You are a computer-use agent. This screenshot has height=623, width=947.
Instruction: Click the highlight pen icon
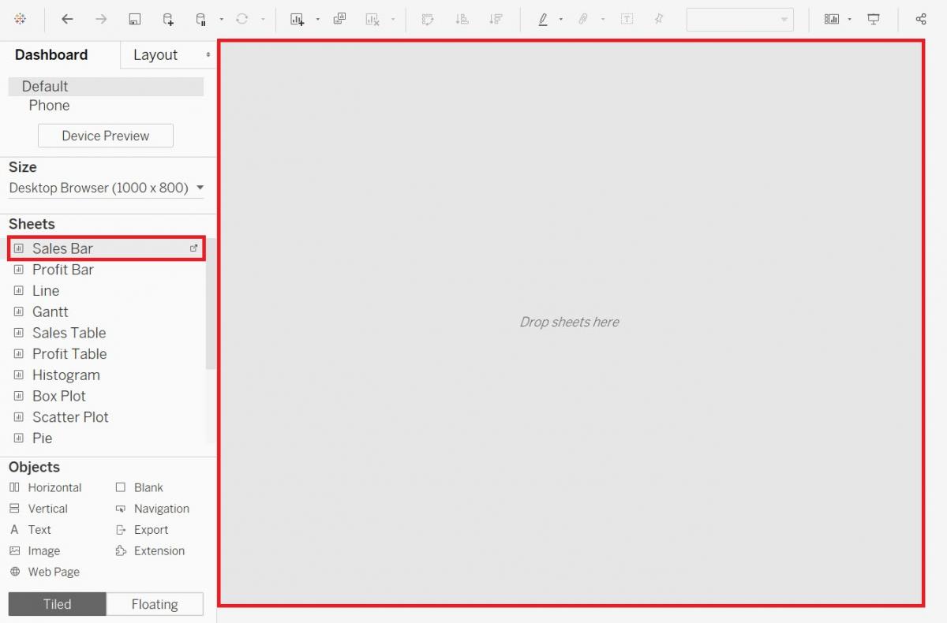543,19
